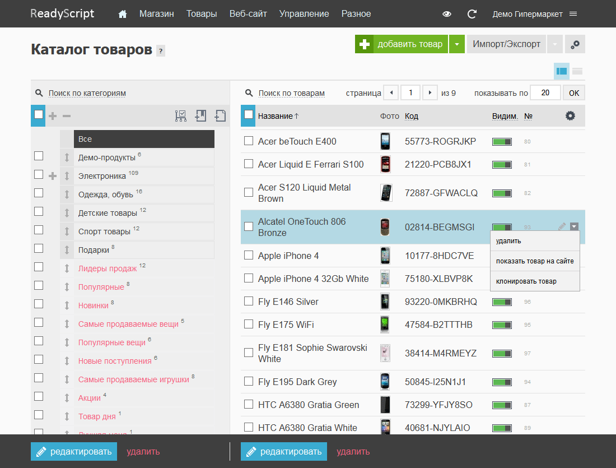Select all categories checkbox

coord(39,114)
